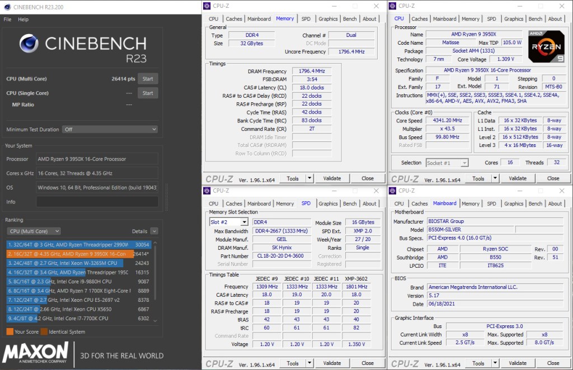This screenshot has height=370, width=573.
Task: Select the Threadripper 2990WX ranking entry
Action: pyautogui.click(x=70, y=245)
